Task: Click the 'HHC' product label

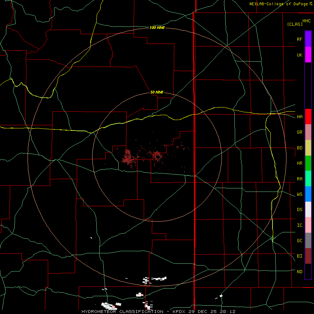Action: 306,21
